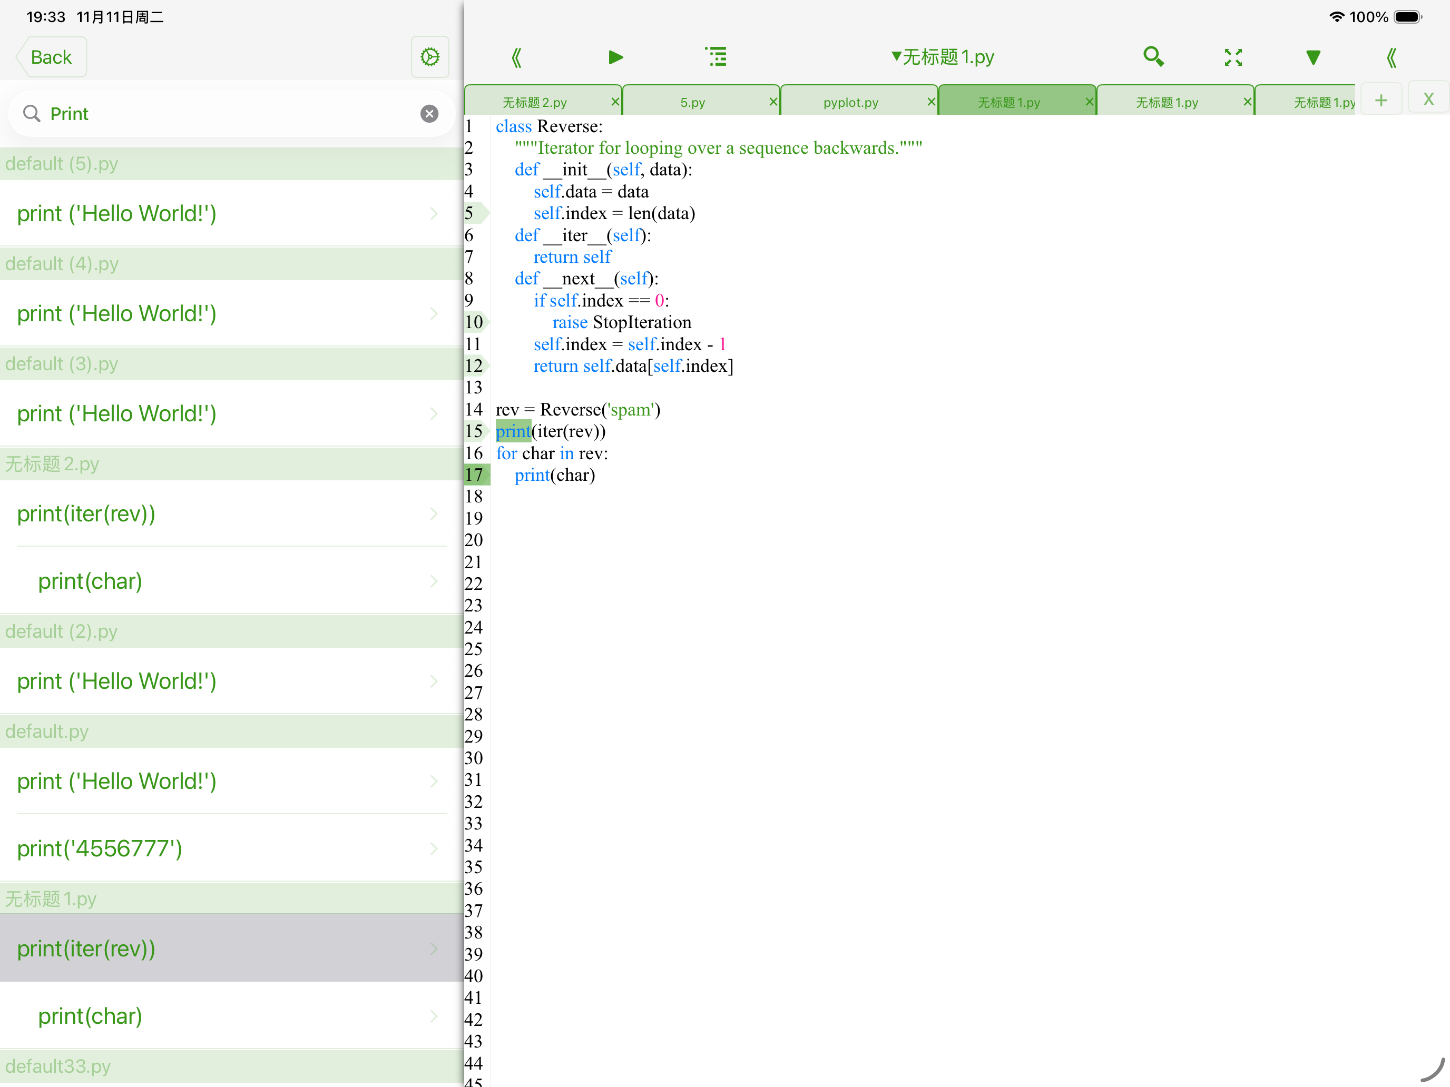Go back using the Back button
Viewport: 1450px width, 1087px height.
point(51,57)
